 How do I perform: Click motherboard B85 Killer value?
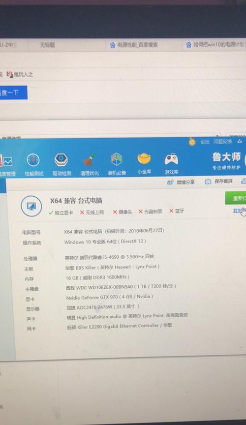pyautogui.click(x=112, y=267)
